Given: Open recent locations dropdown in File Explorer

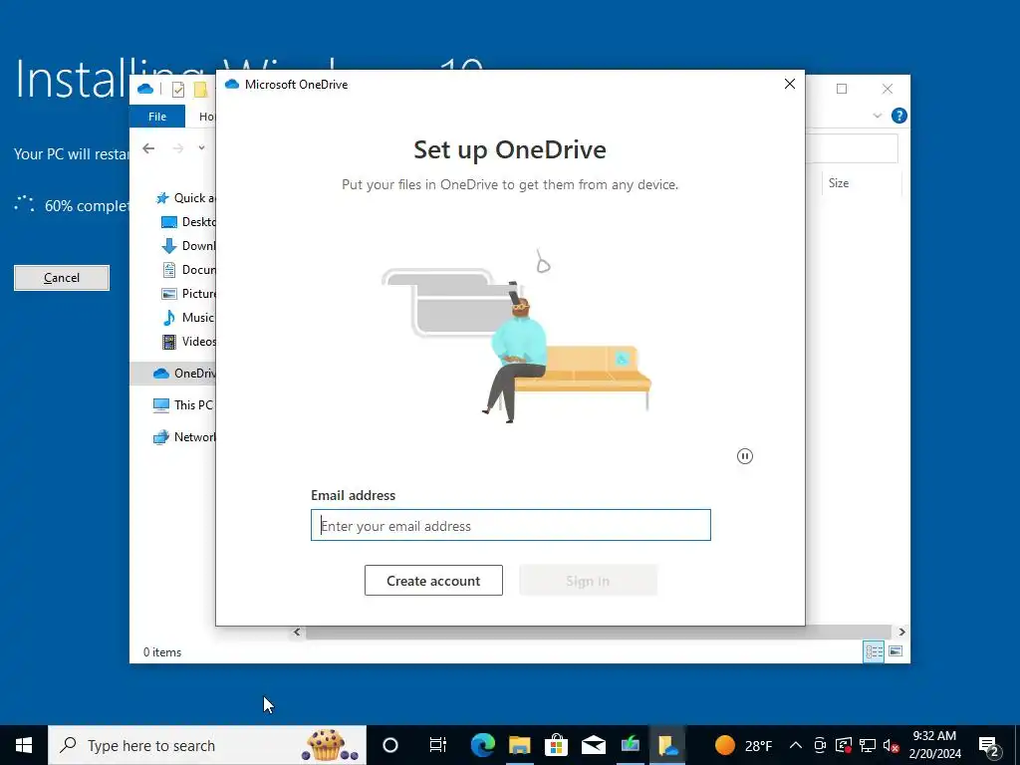Looking at the screenshot, I should coord(201,148).
